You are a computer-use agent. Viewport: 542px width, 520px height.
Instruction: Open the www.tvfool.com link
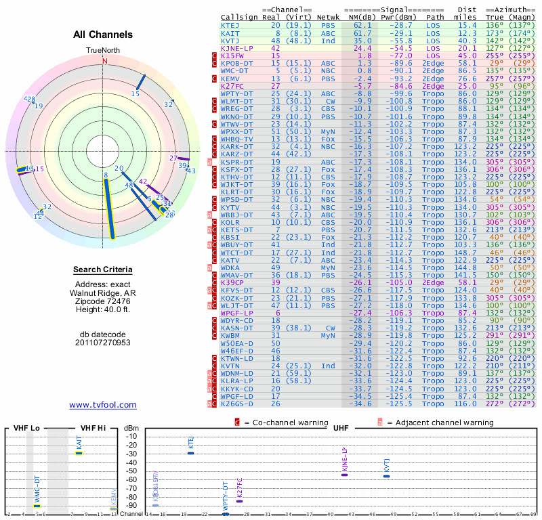click(x=103, y=405)
